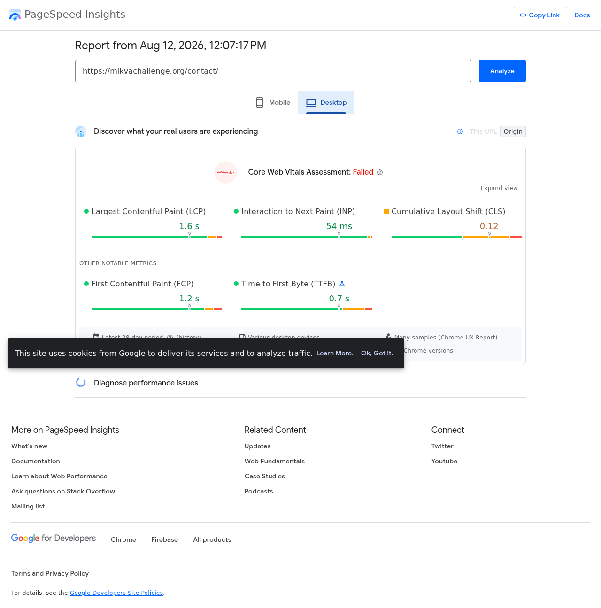Open the Mailing list link
601x608 pixels.
tap(28, 507)
